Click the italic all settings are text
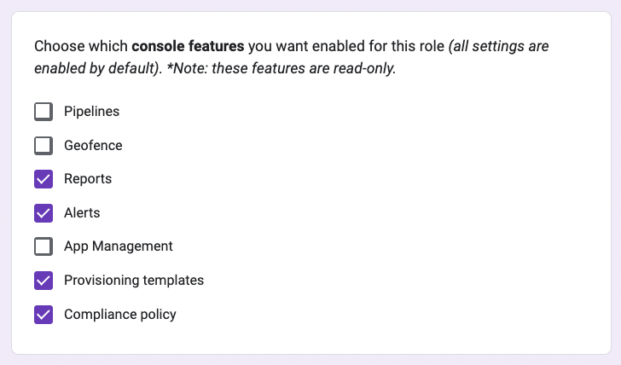The image size is (621, 365). [499, 46]
